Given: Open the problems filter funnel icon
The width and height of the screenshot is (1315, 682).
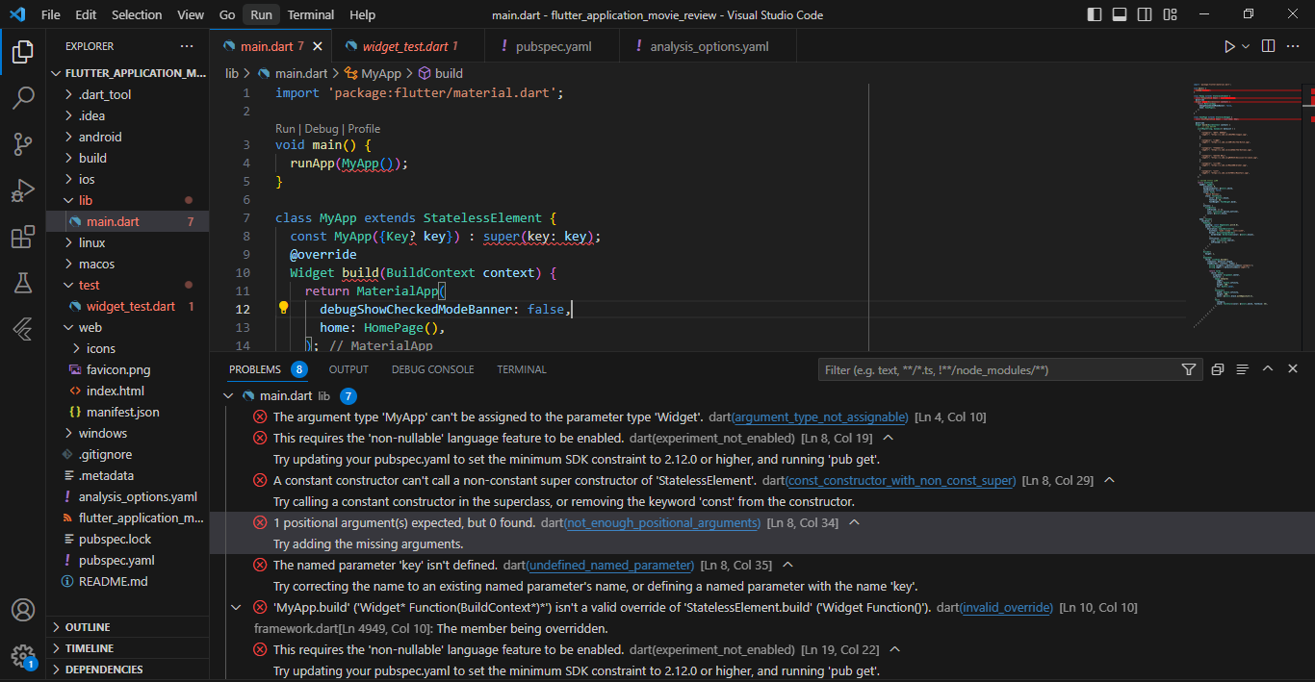Looking at the screenshot, I should 1189,369.
